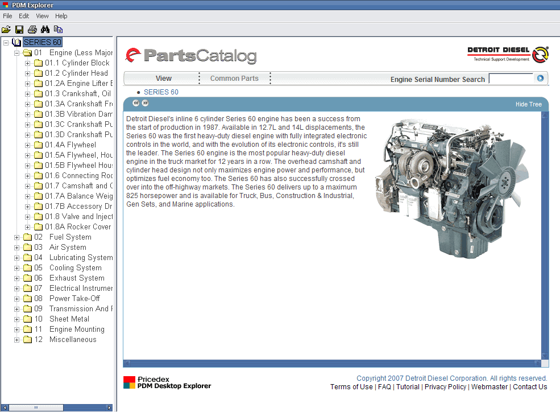Collapse the SERIES 60 root node

pos(6,43)
